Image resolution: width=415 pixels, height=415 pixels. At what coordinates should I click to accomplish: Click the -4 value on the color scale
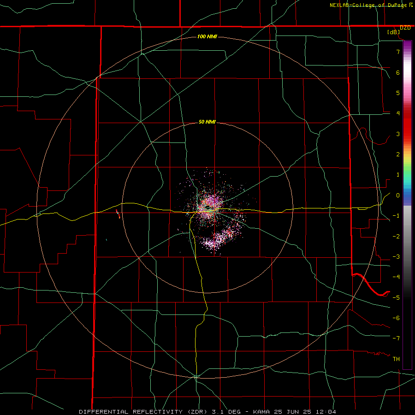click(x=396, y=277)
